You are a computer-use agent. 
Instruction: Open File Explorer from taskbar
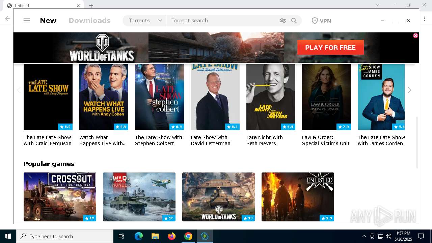pyautogui.click(x=155, y=236)
